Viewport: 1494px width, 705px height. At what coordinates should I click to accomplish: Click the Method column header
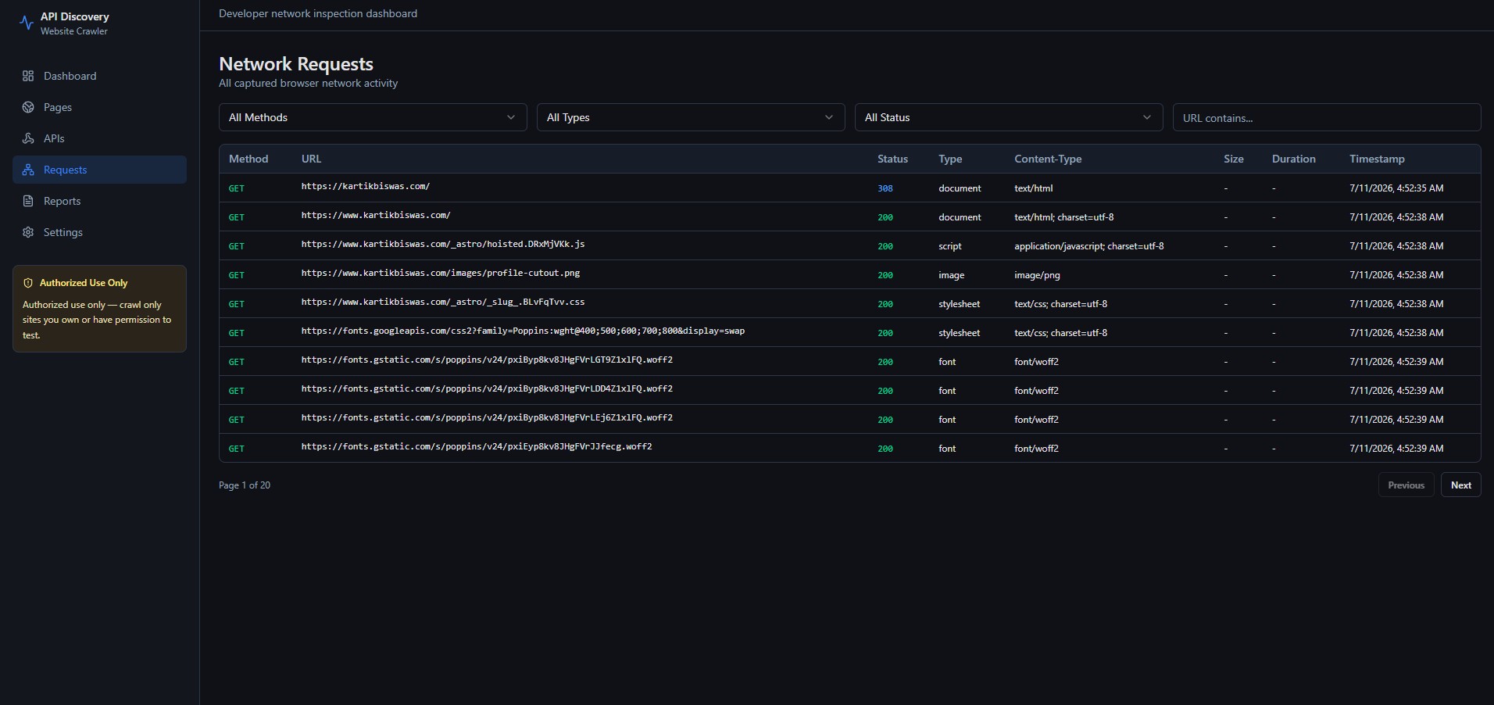tap(248, 159)
